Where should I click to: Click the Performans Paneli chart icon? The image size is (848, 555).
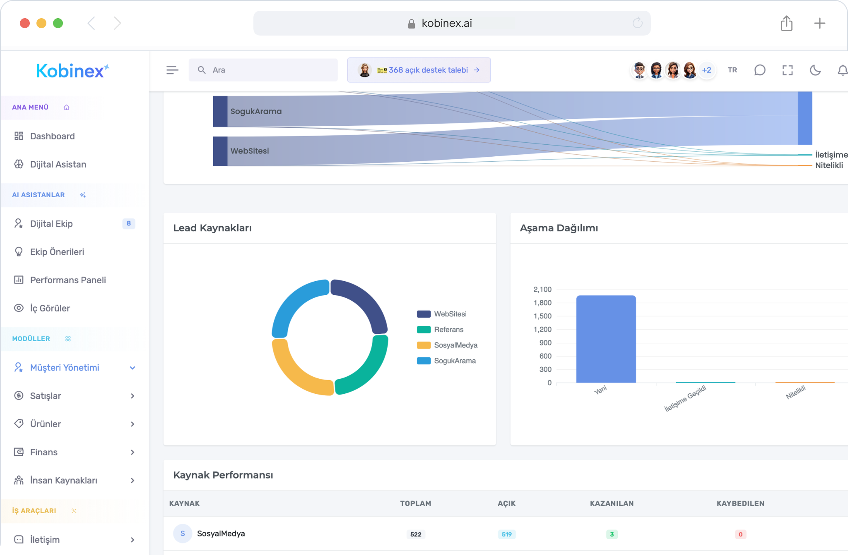(x=19, y=280)
